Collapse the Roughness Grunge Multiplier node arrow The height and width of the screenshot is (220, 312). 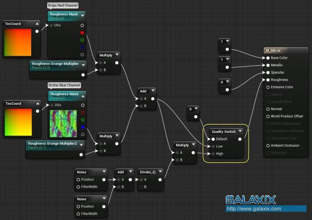coord(82,64)
